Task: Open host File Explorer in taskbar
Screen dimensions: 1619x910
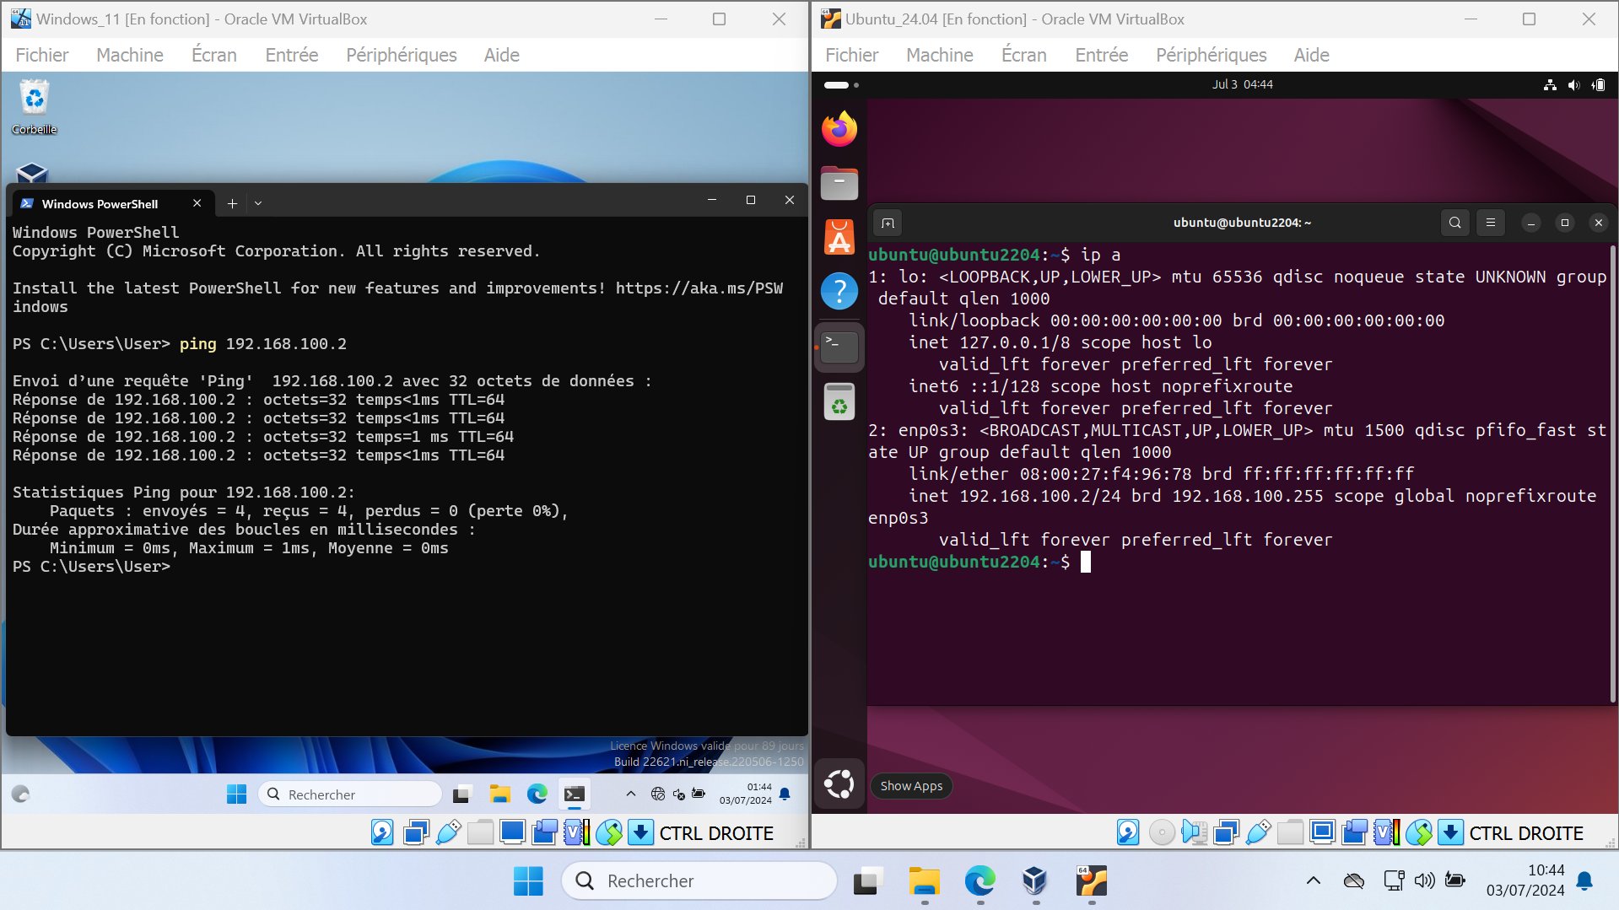Action: [924, 881]
